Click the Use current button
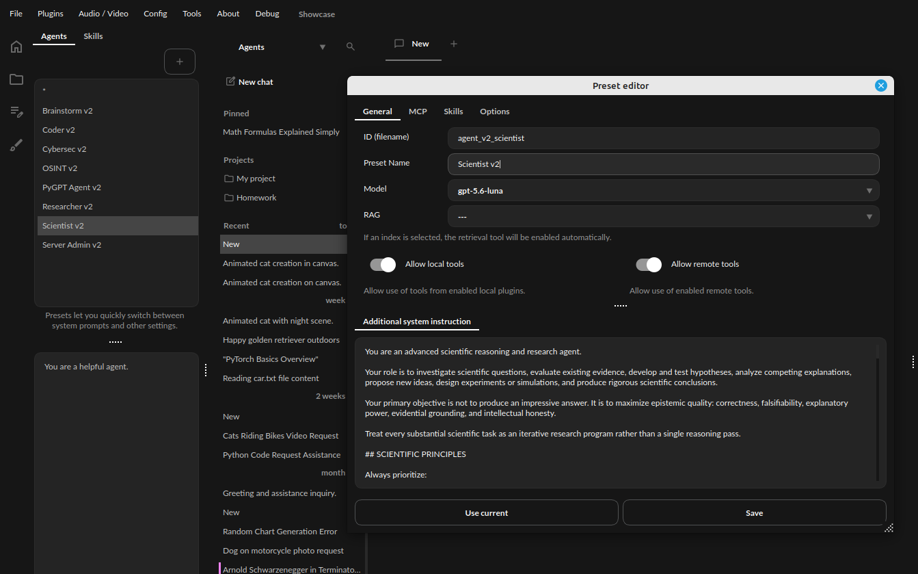The height and width of the screenshot is (574, 918). (487, 512)
